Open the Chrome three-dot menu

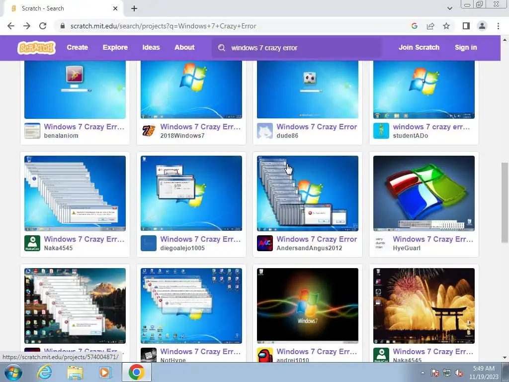(x=498, y=26)
